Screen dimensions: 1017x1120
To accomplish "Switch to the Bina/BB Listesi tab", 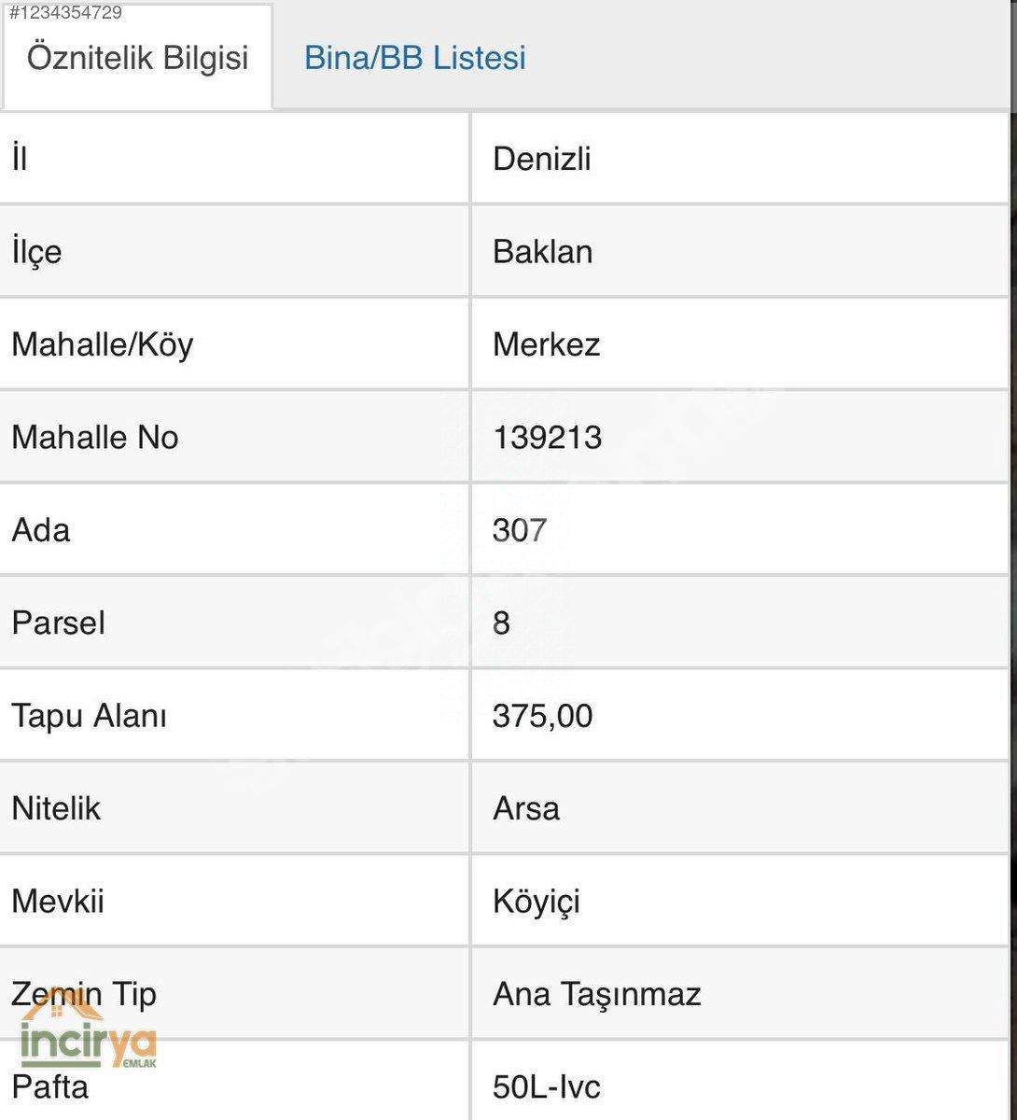I will click(x=415, y=58).
